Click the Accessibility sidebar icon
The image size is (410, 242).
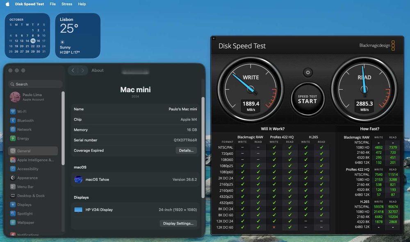point(13,169)
